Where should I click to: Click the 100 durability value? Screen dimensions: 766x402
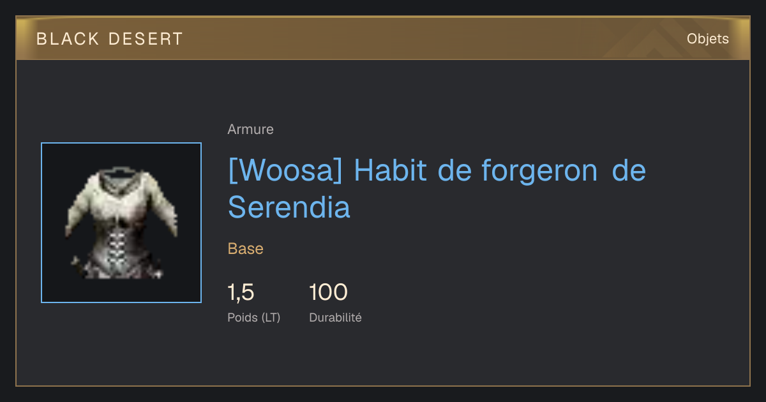[328, 293]
